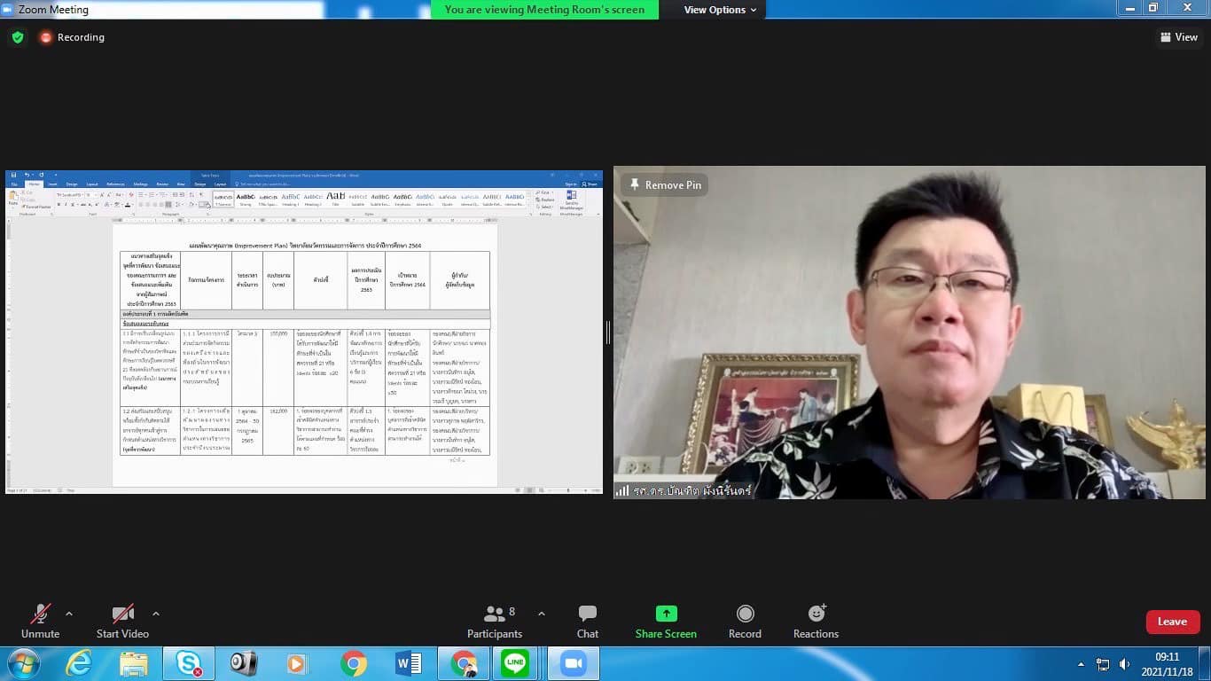Unmute the microphone
1211x681 pixels.
[x=40, y=620]
